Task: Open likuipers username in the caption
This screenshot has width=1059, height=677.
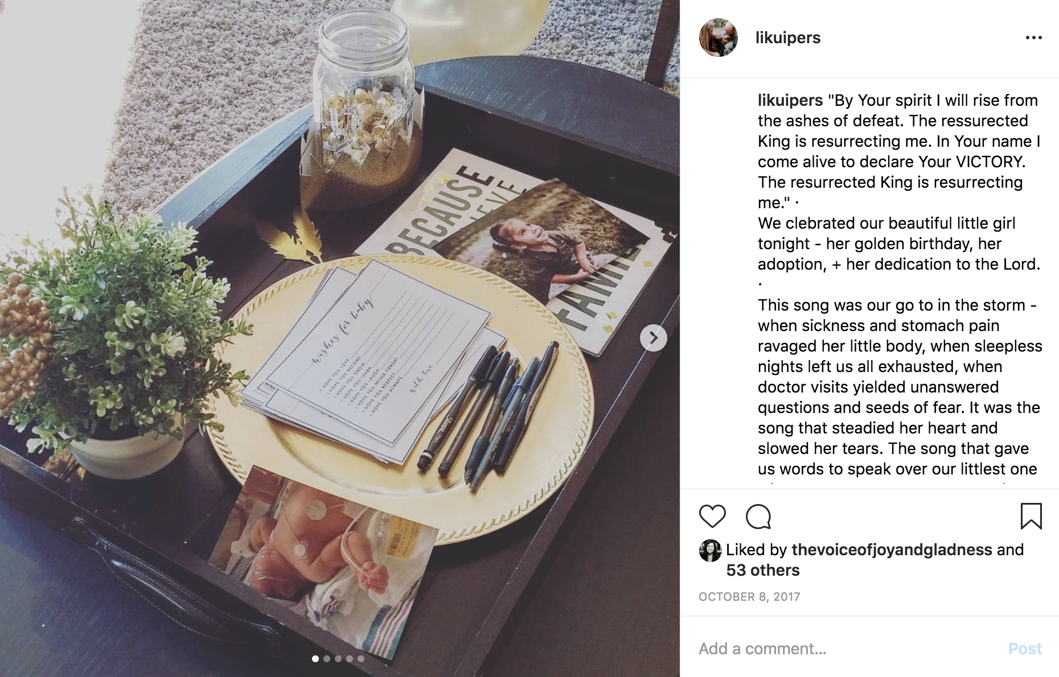Action: click(790, 100)
